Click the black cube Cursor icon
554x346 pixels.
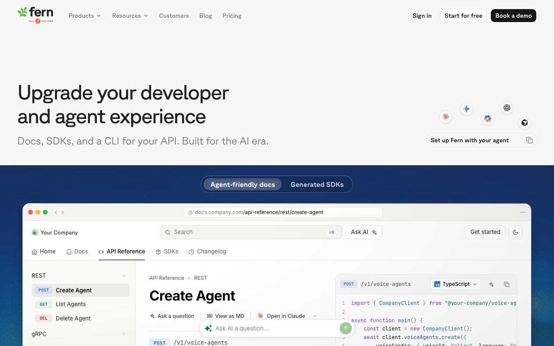click(x=525, y=123)
